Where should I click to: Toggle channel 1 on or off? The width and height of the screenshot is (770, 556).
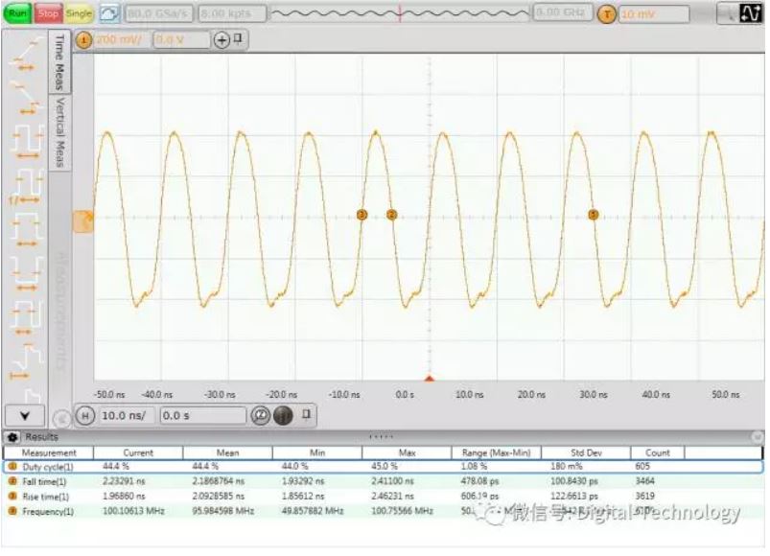(83, 40)
